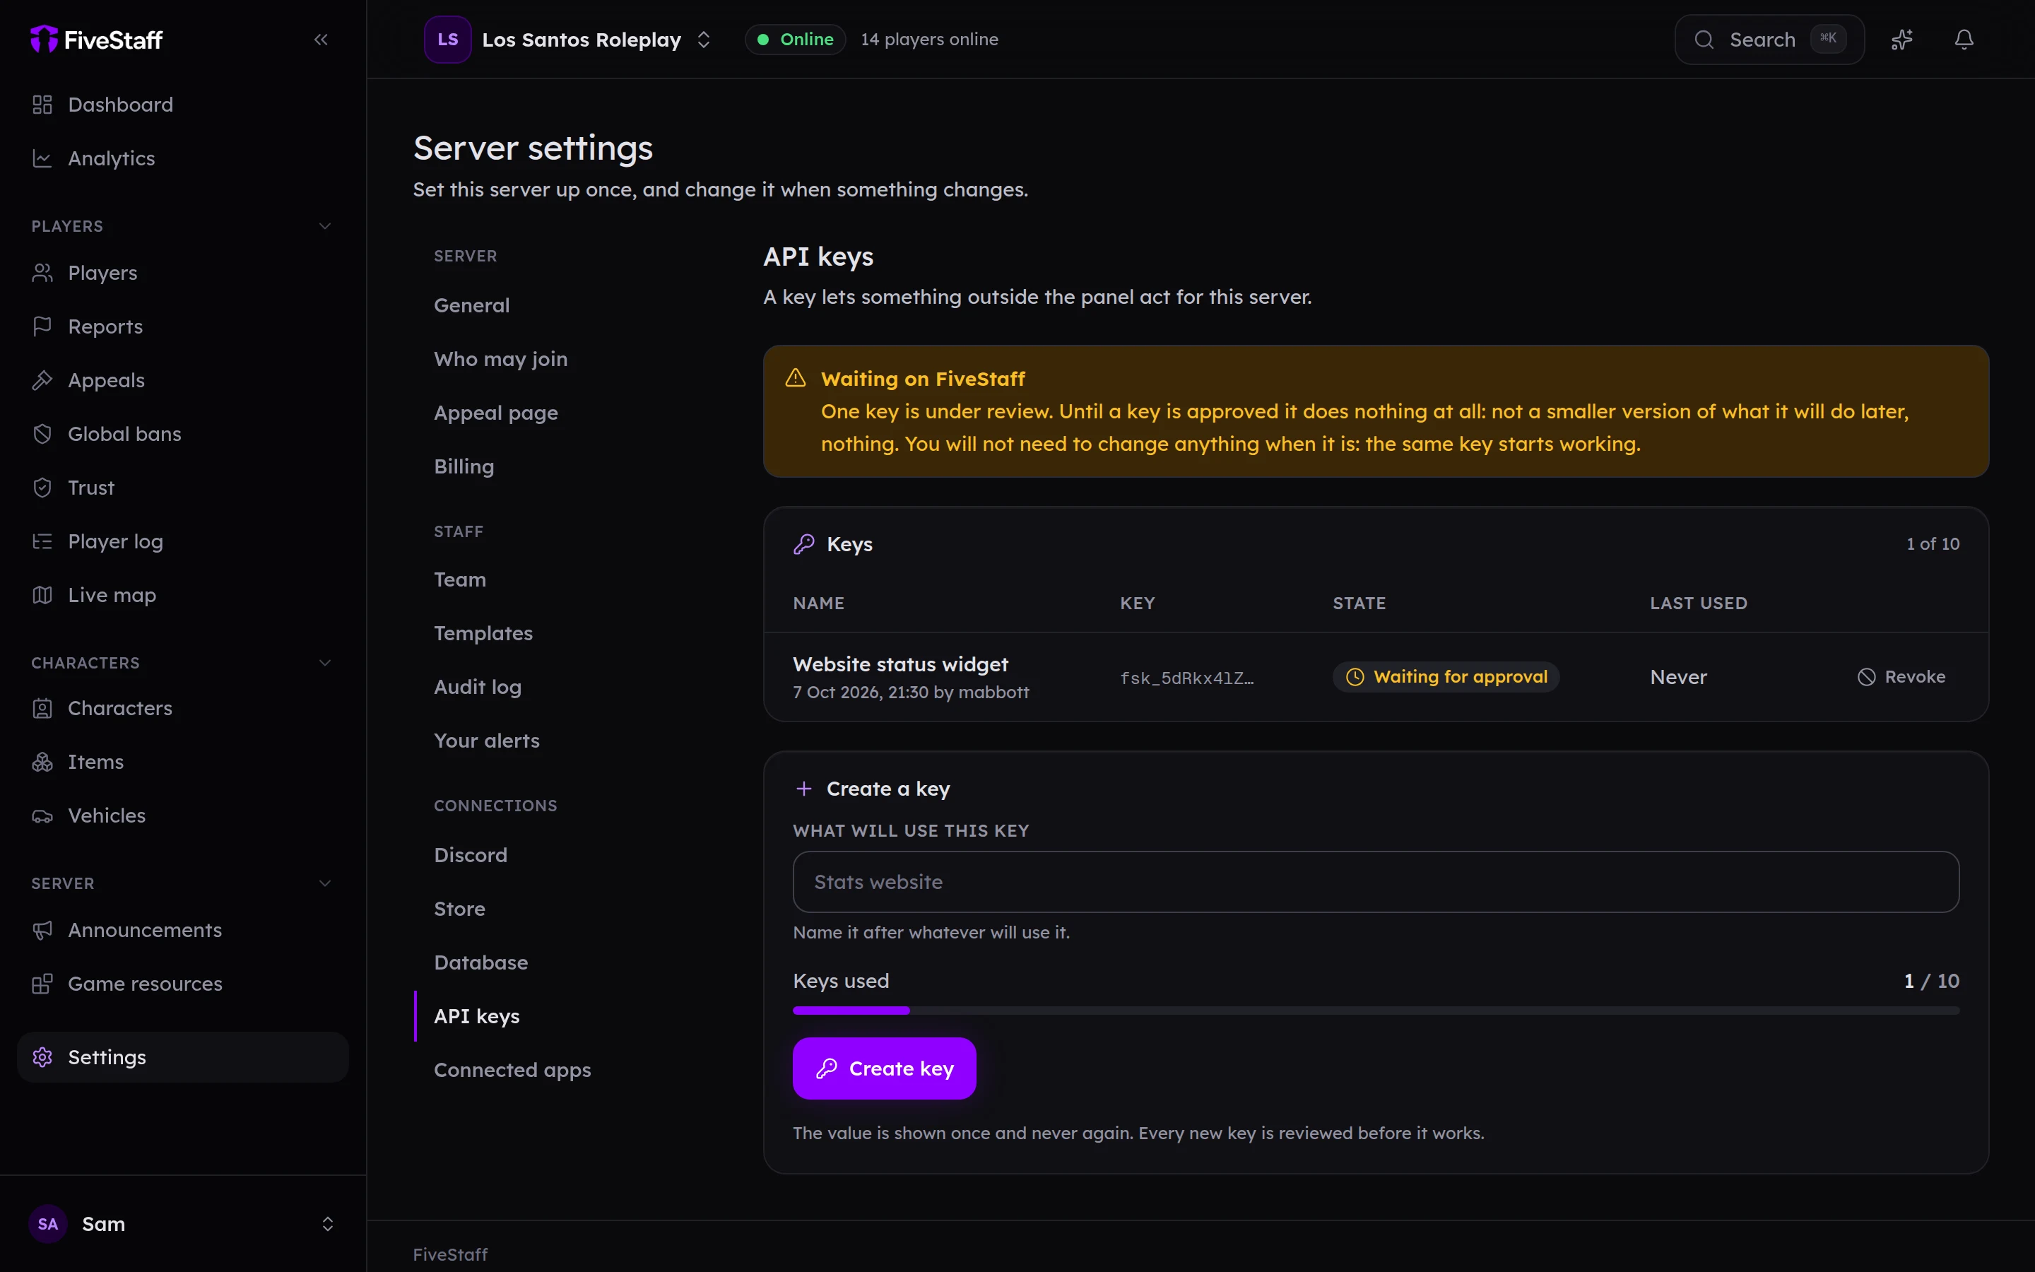Click the Waiting for approval state badge
The width and height of the screenshot is (2035, 1272).
click(x=1446, y=677)
